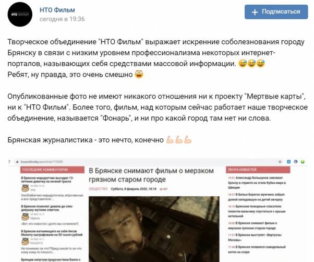Click first commenter's cake avatar icon
The height and width of the screenshot is (262, 314).
25,188
